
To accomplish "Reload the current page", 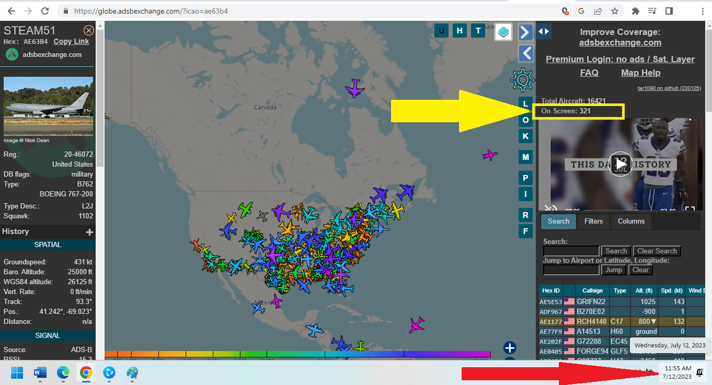I will coord(45,10).
